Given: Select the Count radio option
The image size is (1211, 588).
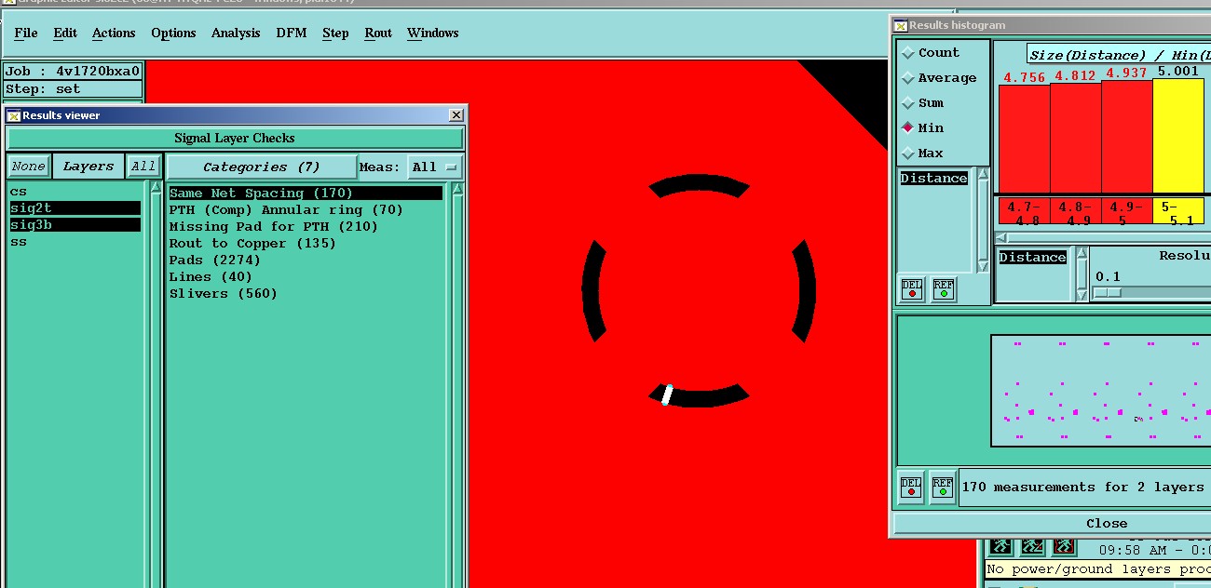Looking at the screenshot, I should tap(930, 53).
